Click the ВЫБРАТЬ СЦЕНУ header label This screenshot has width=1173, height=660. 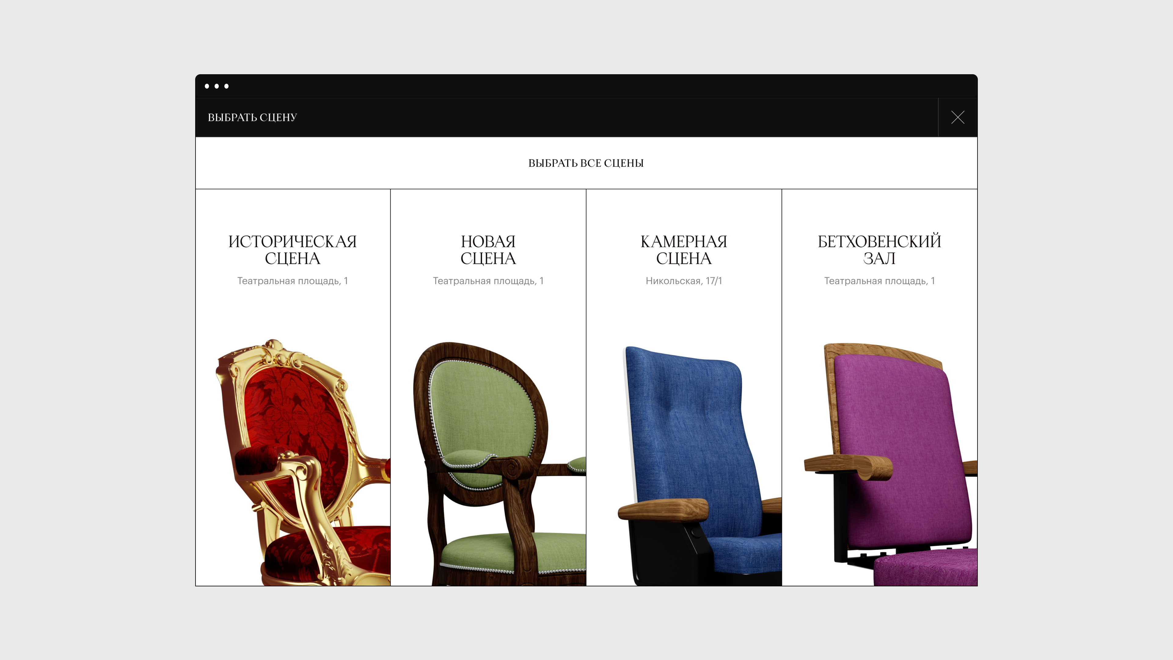tap(252, 118)
